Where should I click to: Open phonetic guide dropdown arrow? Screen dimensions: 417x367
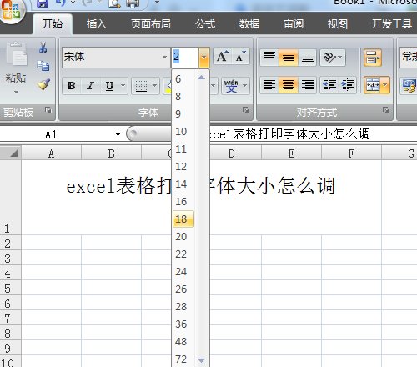pos(245,86)
